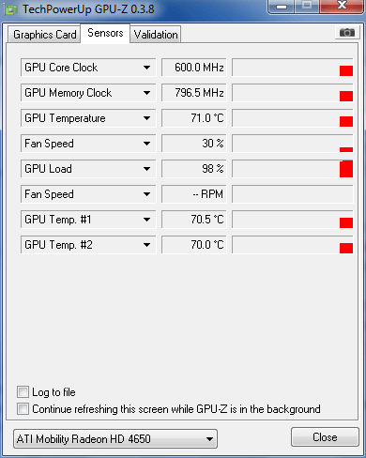The width and height of the screenshot is (366, 458).
Task: Toggle continue refreshing in background checkbox
Action: pyautogui.click(x=23, y=408)
